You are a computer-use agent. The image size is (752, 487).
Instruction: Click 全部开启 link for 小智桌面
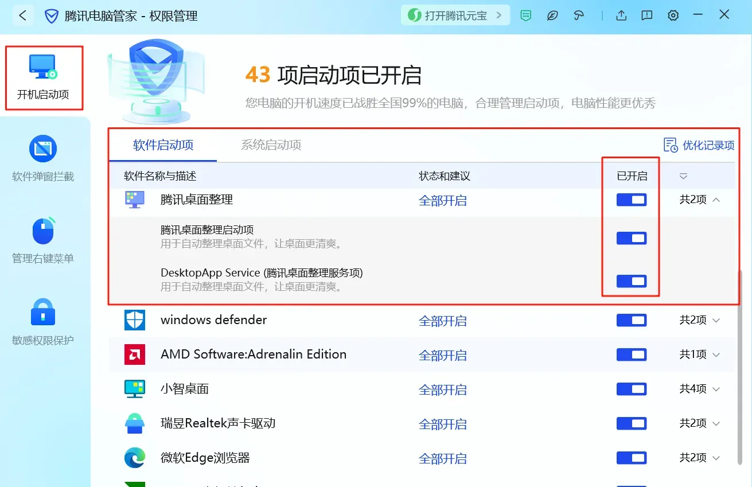click(x=443, y=390)
